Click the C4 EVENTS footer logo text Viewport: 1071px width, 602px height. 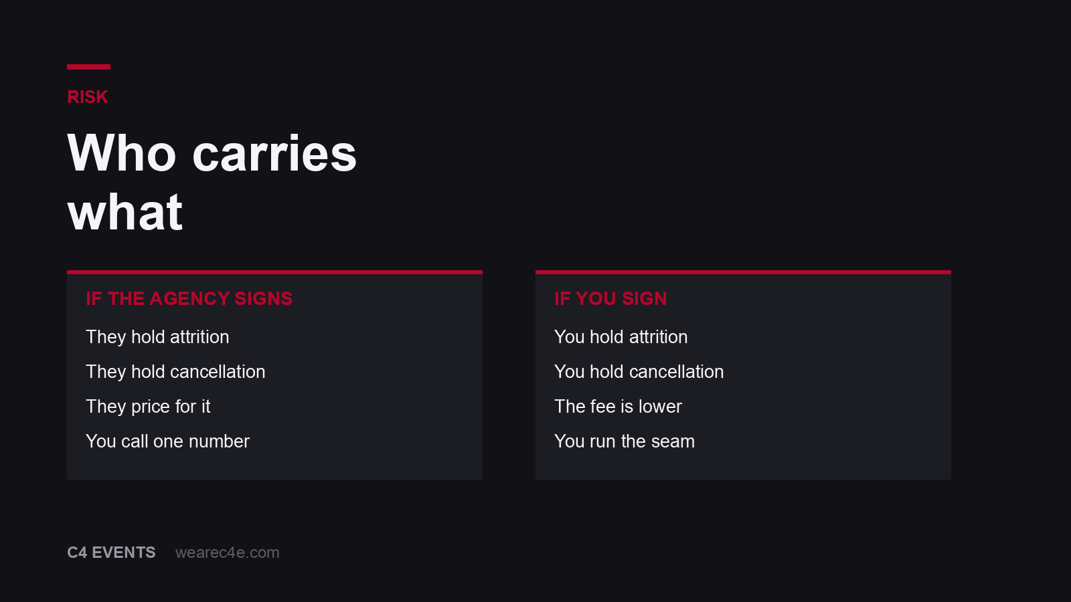(x=111, y=553)
